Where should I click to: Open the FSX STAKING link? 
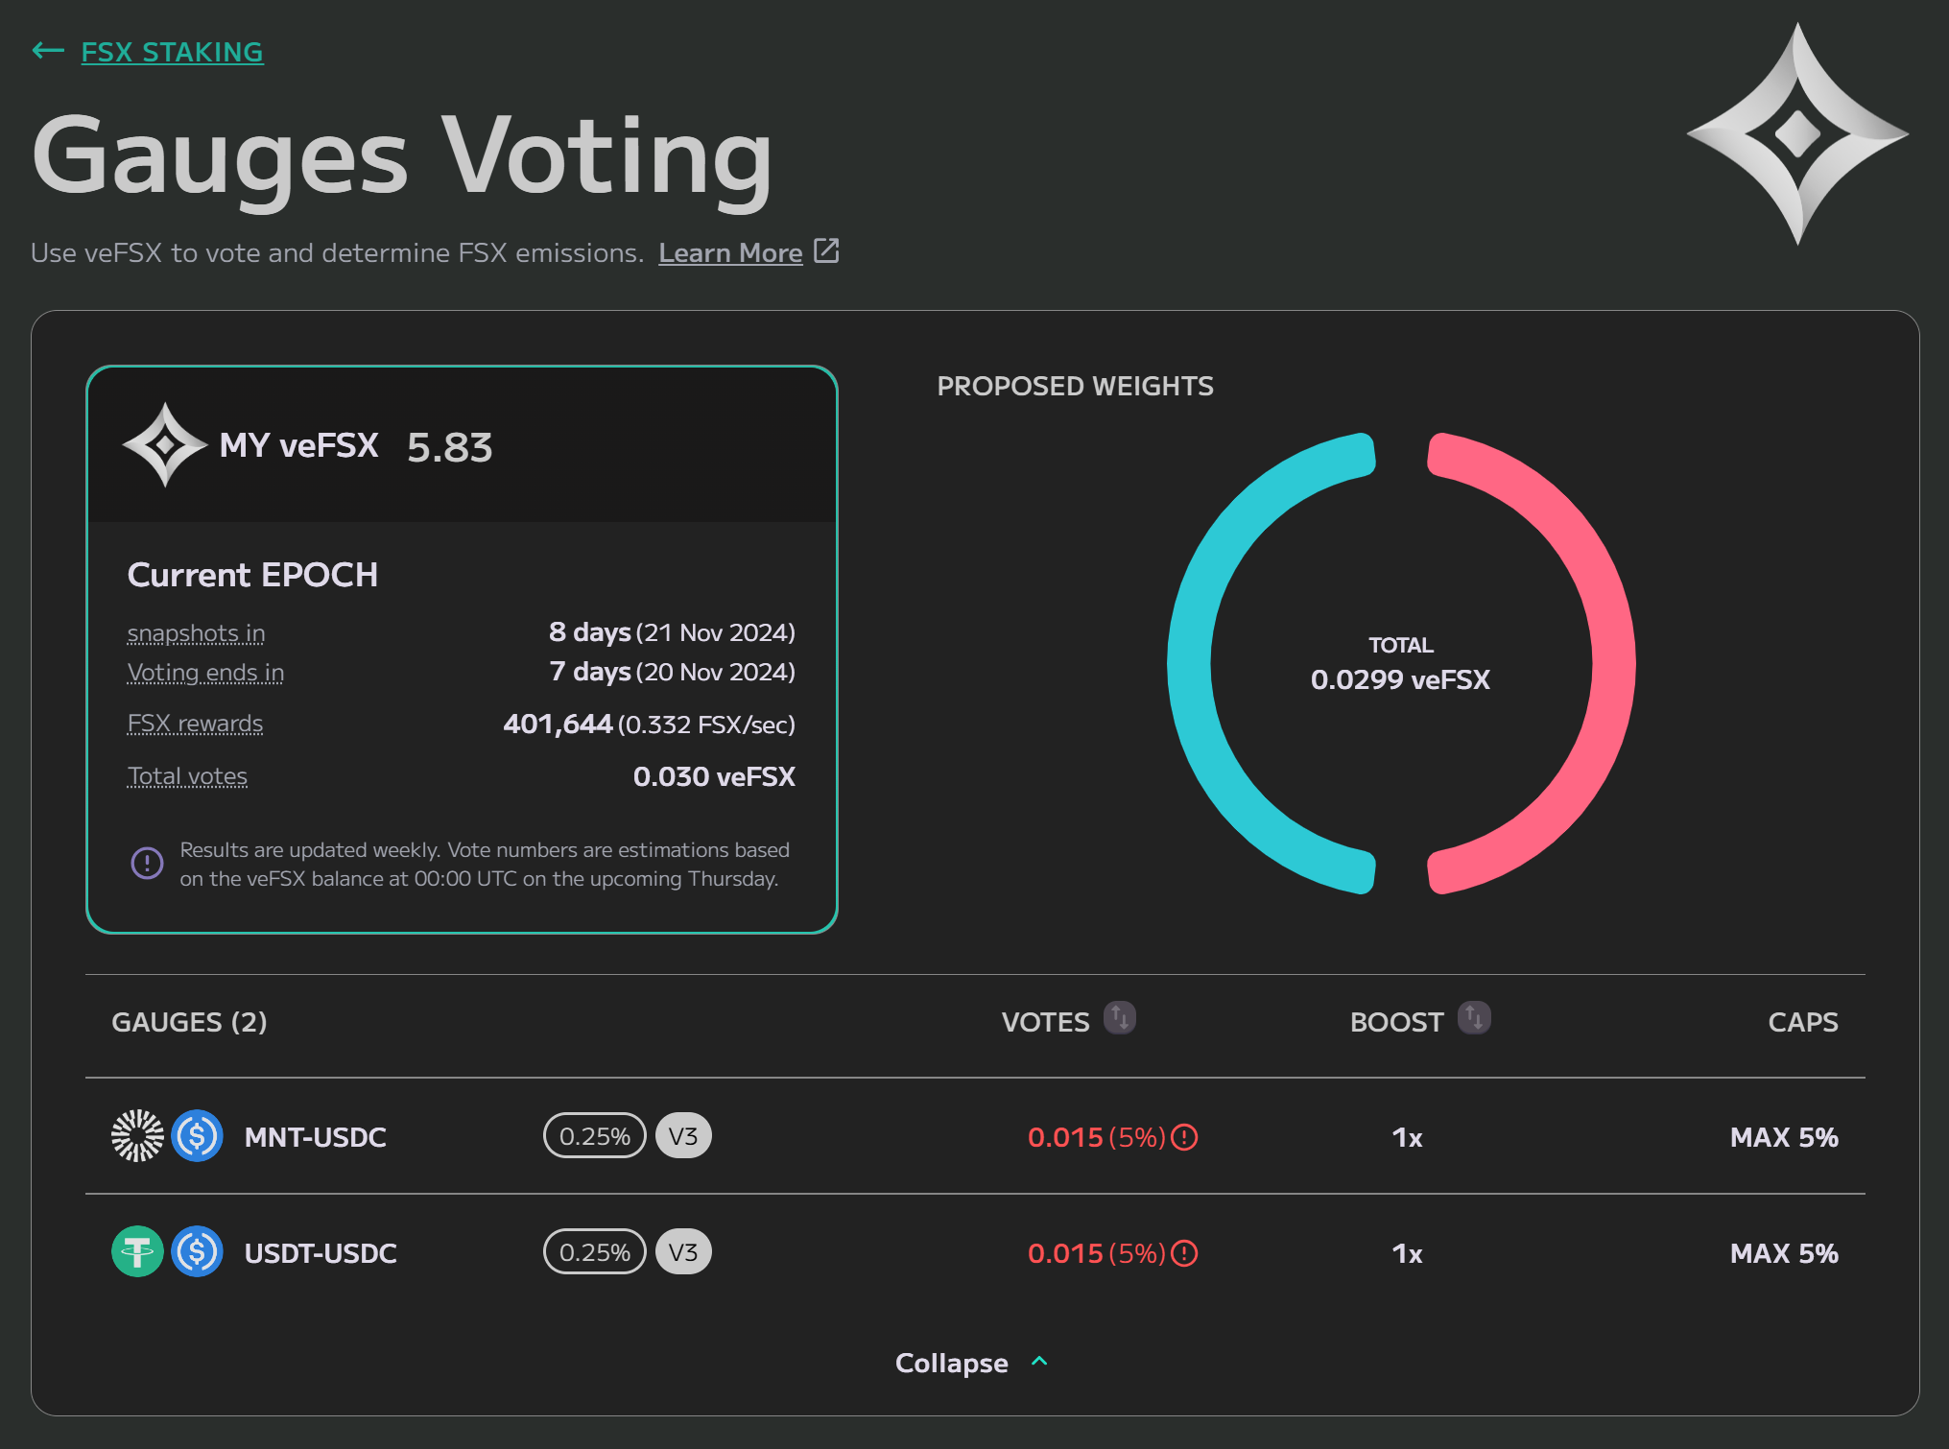click(x=172, y=52)
